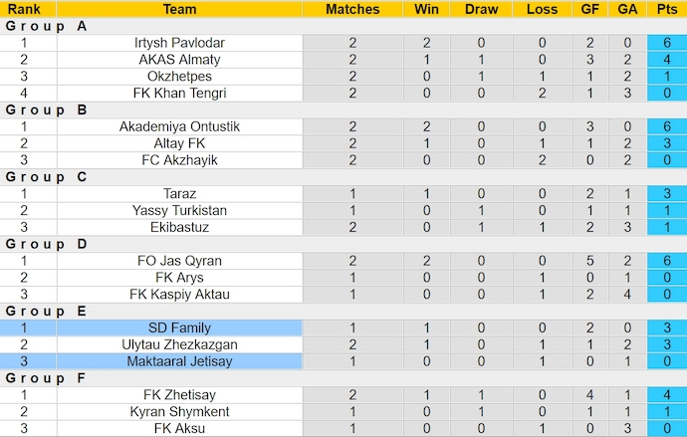Screen dimensions: 687x437
Task: Select the Kyran Shymkent team name
Action: coord(179,412)
